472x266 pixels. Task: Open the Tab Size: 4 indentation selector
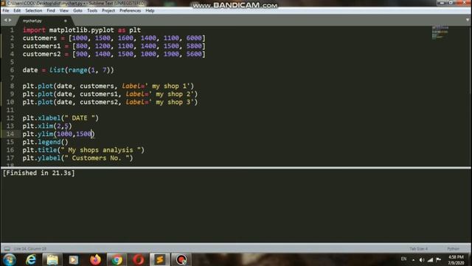(x=418, y=249)
